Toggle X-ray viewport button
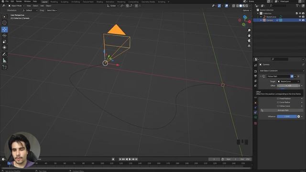 click(234, 6)
